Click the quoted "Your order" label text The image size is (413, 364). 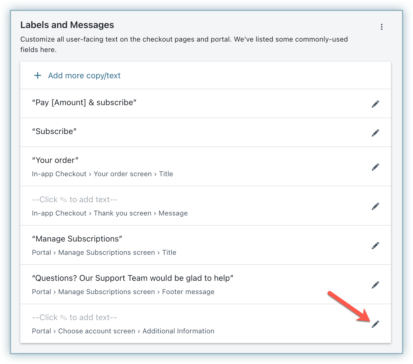coord(55,160)
